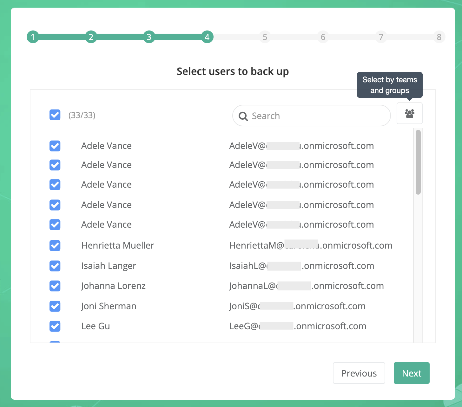Select step 8 in the wizard progress bar
462x407 pixels.
click(x=439, y=37)
